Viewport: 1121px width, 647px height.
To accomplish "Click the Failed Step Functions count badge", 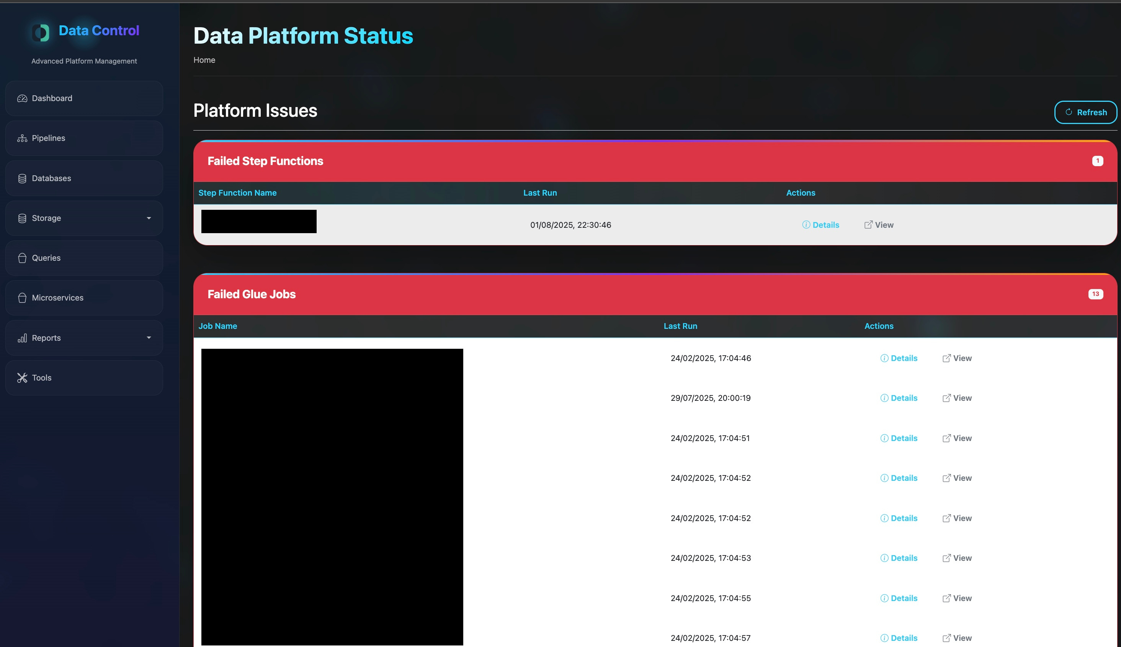I will [x=1097, y=161].
